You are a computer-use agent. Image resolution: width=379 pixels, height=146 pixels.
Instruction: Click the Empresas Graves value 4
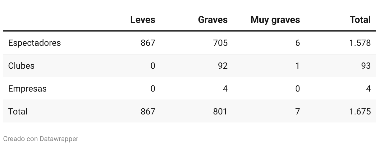point(225,89)
